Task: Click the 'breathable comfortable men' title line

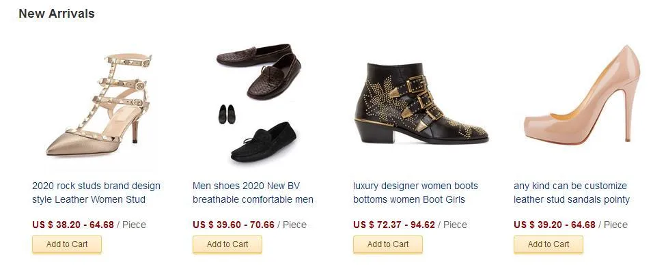Action: coord(253,199)
